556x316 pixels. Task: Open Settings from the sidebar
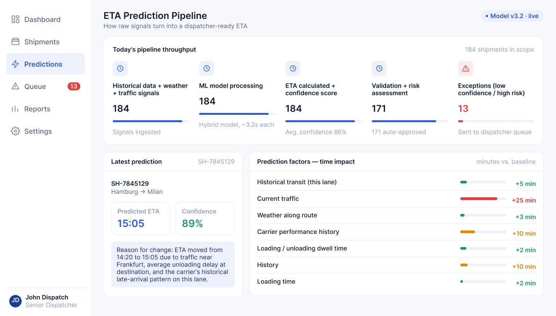46,131
